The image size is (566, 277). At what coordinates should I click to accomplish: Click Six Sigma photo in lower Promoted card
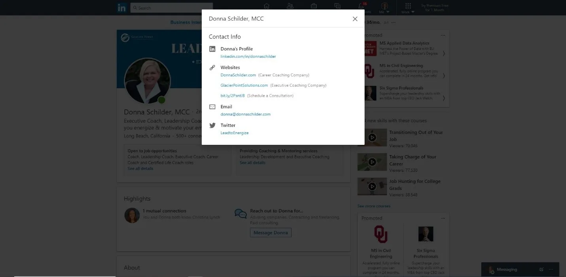426,234
